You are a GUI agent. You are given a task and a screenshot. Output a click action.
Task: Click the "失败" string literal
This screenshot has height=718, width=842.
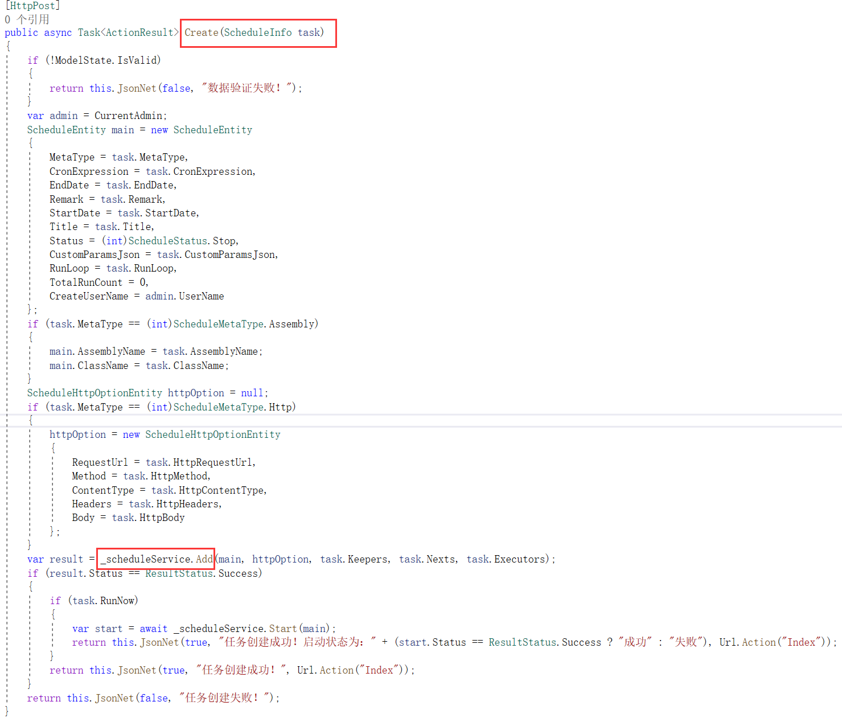tap(685, 642)
